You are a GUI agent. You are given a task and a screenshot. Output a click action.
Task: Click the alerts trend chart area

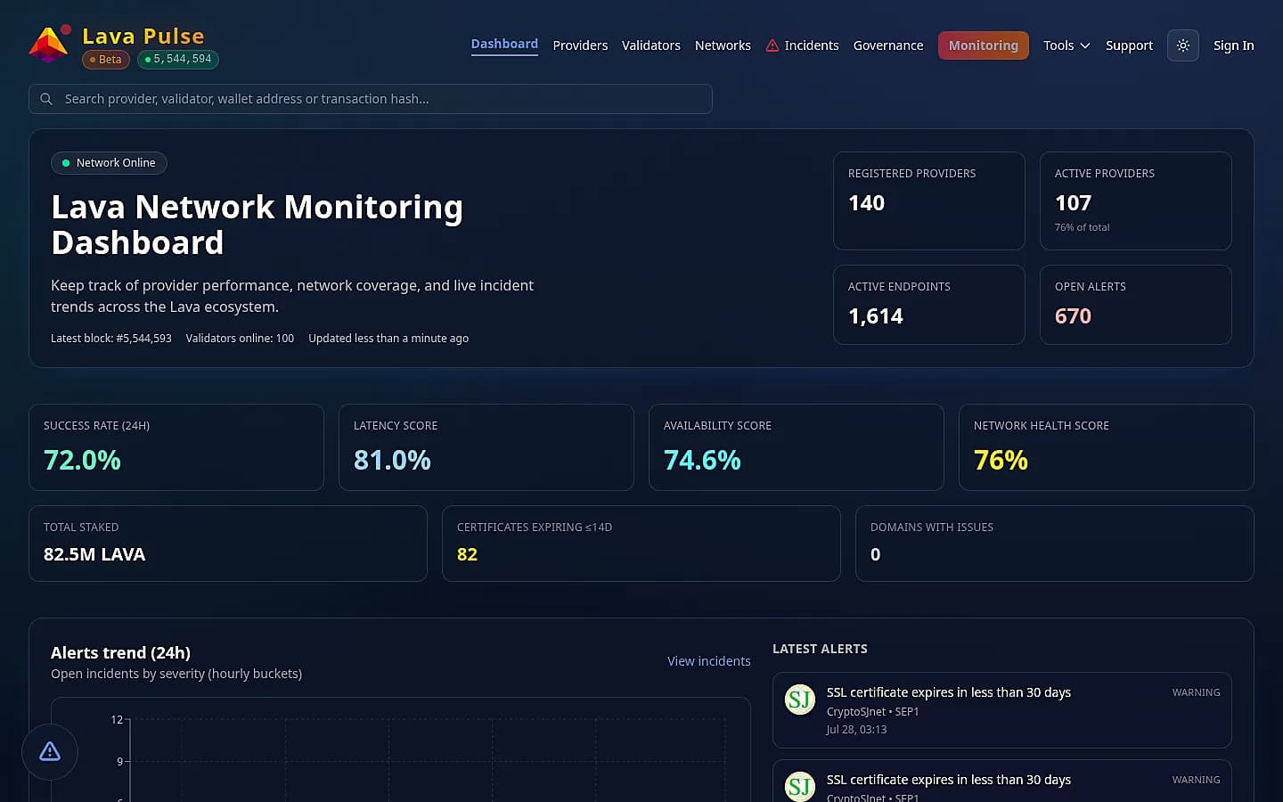401,749
